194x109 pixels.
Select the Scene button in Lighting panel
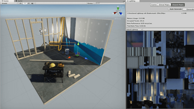(x=154, y=5)
